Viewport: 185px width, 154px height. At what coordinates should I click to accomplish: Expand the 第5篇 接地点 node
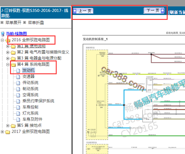(x=8, y=126)
